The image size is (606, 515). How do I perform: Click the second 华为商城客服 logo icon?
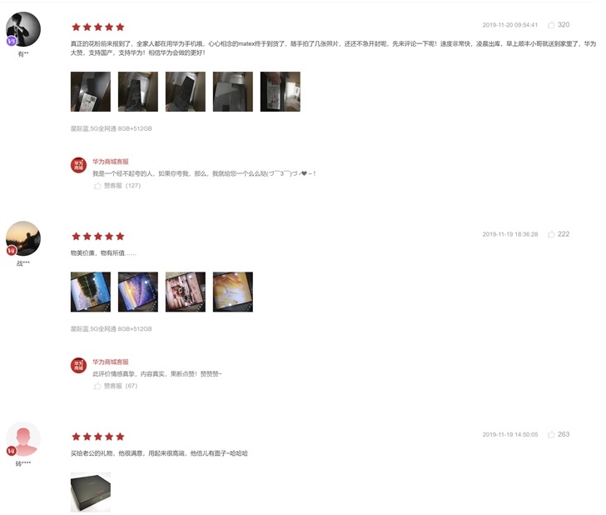pos(78,366)
